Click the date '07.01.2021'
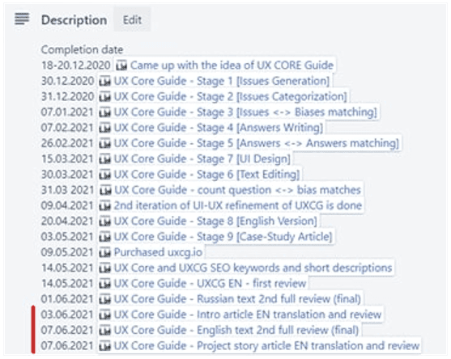Screen dimensions: 451x359 tap(67, 112)
